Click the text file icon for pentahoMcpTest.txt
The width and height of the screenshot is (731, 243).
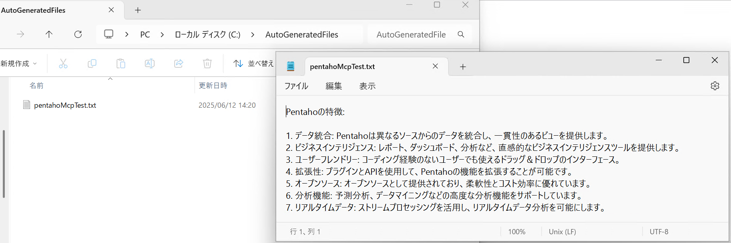[x=27, y=105]
